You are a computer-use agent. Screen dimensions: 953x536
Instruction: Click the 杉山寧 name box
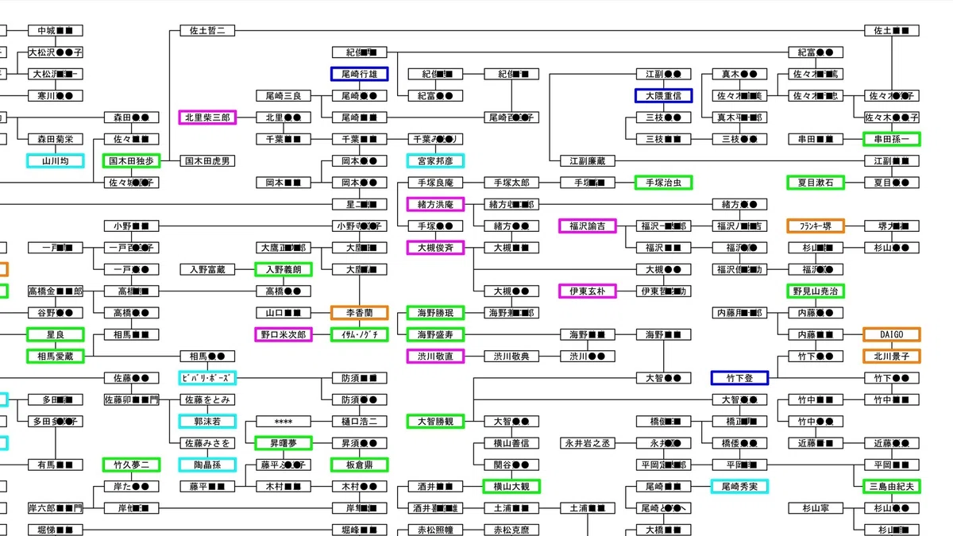(x=816, y=507)
